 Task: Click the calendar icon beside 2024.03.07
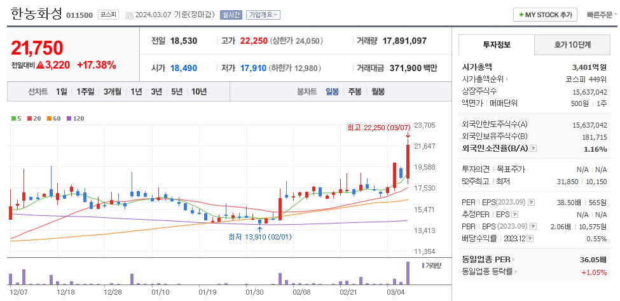129,15
